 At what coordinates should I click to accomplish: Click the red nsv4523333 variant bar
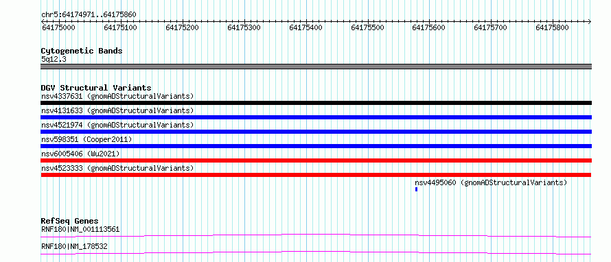316,175
